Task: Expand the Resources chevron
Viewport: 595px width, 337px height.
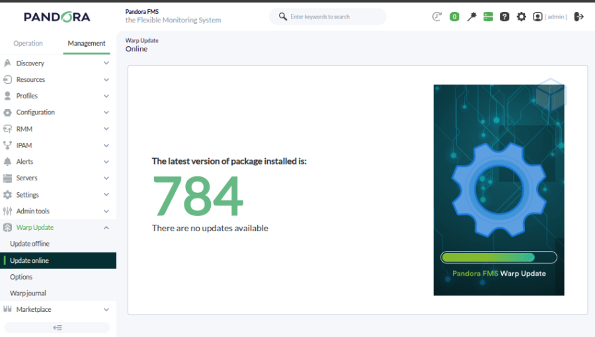Action: [106, 79]
